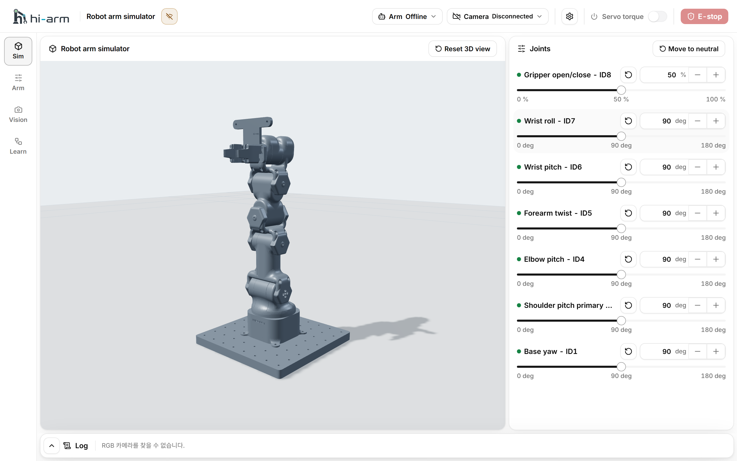
Task: Expand the Log panel chevron
Action: (52, 445)
